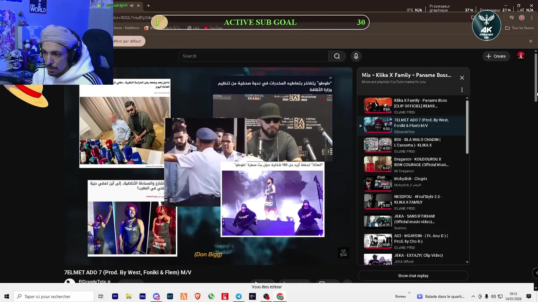Click Show chat replay button
Image resolution: width=538 pixels, height=302 pixels.
point(413,276)
